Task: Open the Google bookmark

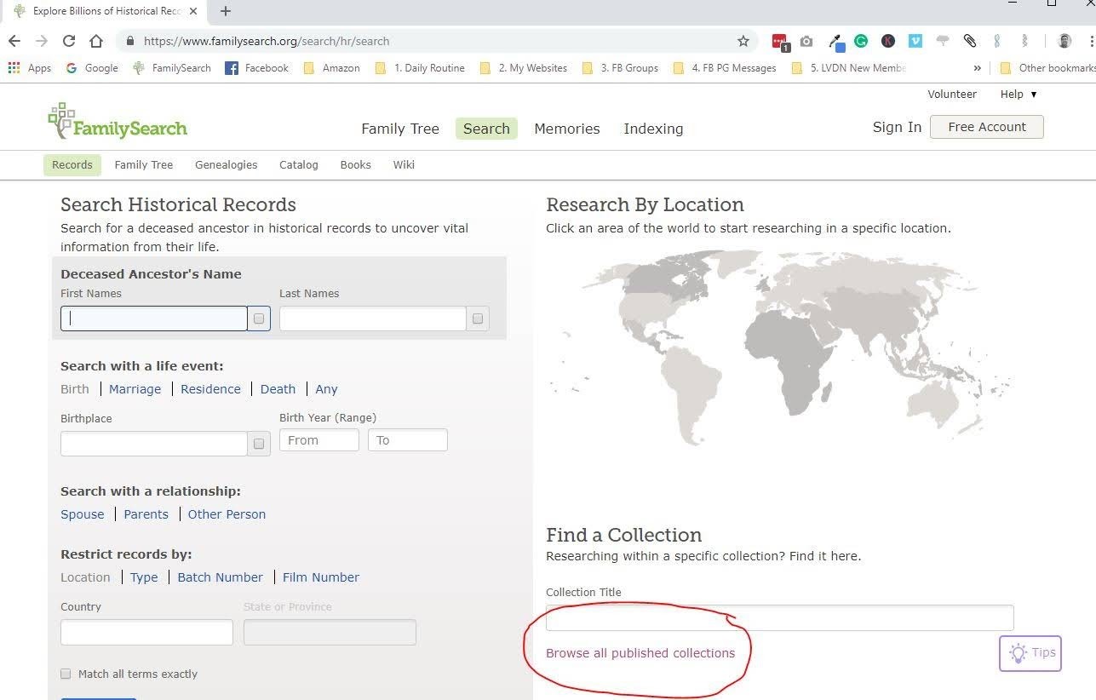Action: click(x=92, y=68)
